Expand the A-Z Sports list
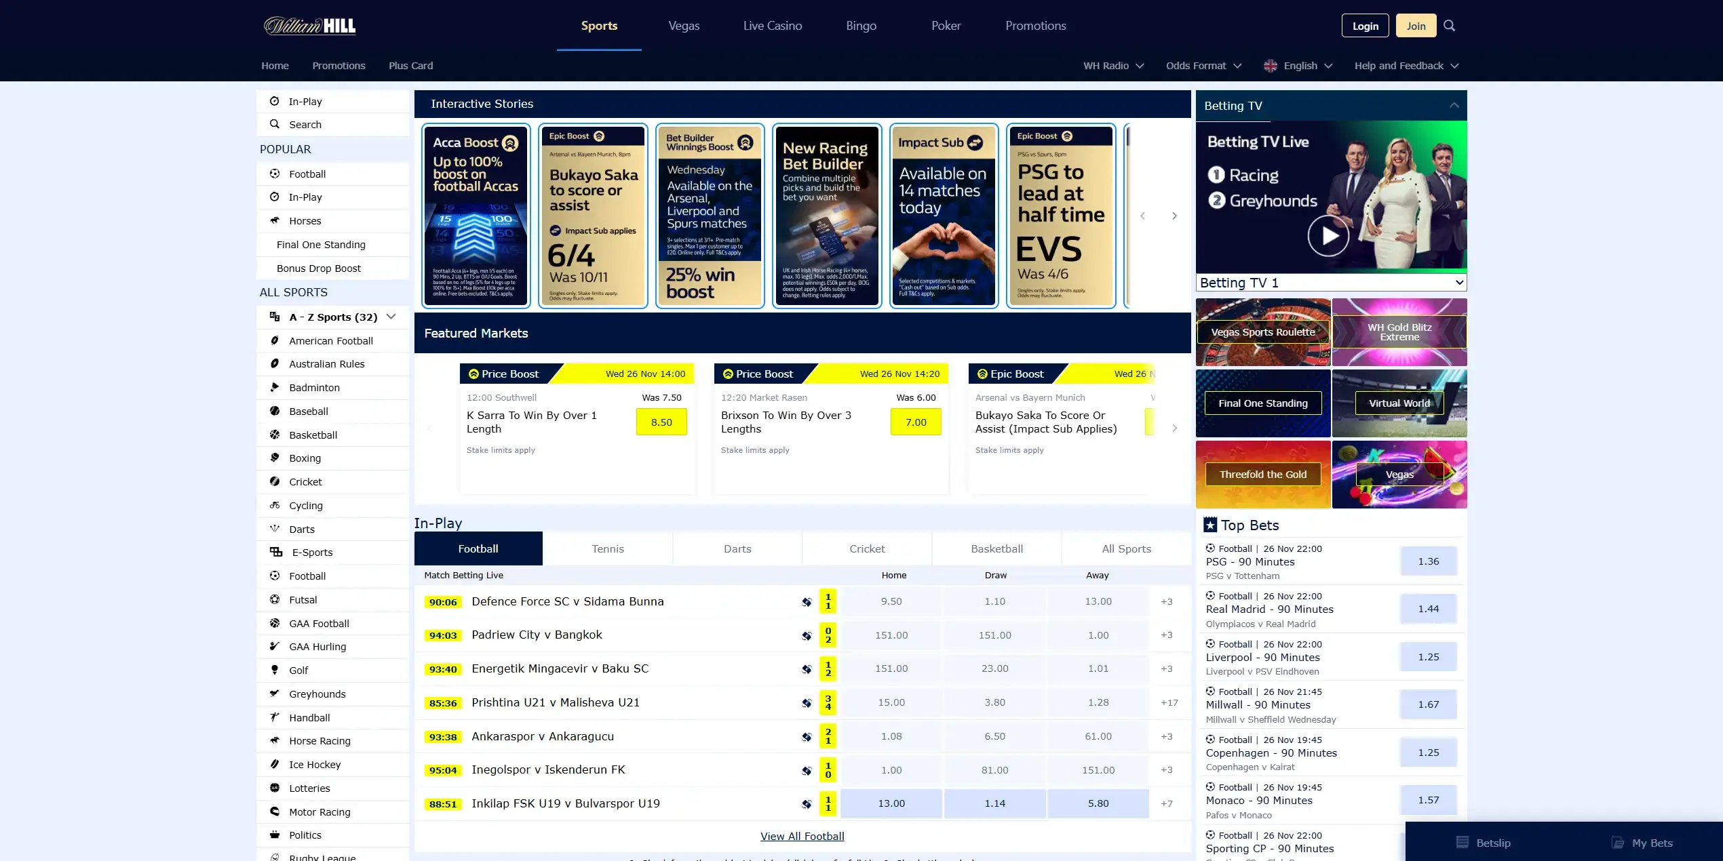The image size is (1723, 861). coord(391,317)
